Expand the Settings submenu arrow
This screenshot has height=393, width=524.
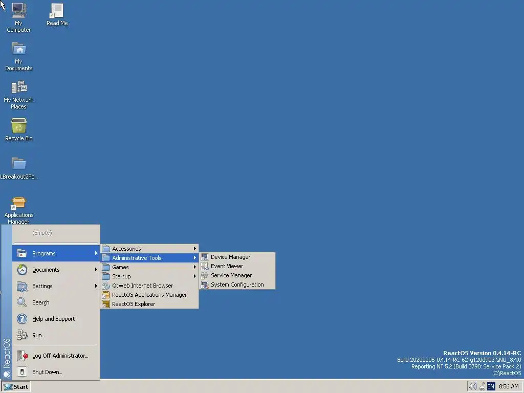(x=96, y=286)
